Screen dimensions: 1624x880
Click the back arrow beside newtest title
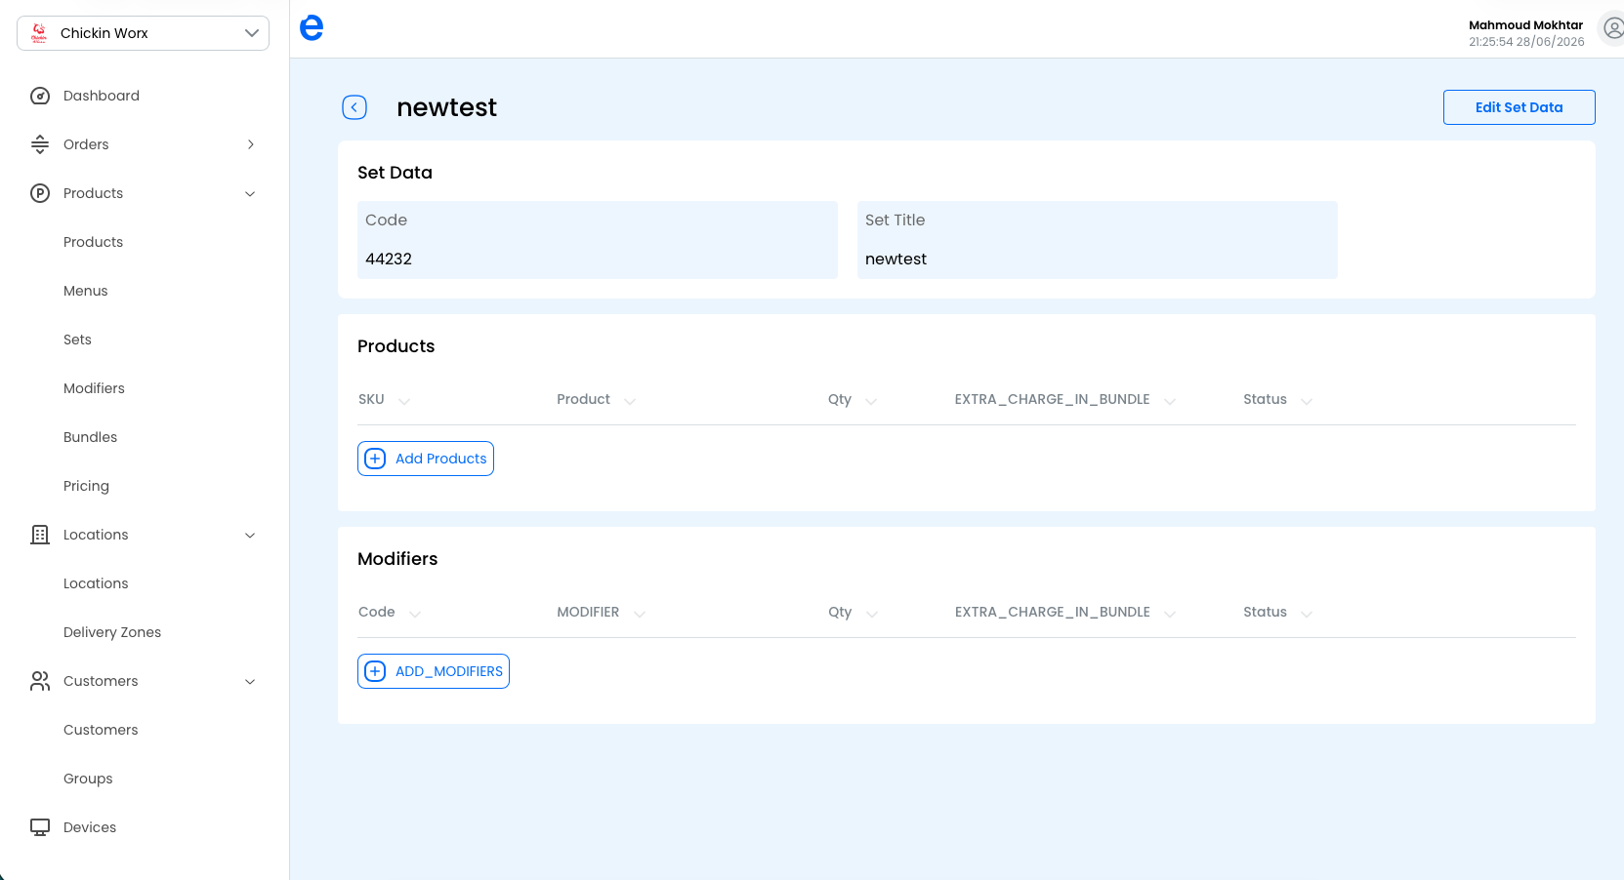[354, 107]
